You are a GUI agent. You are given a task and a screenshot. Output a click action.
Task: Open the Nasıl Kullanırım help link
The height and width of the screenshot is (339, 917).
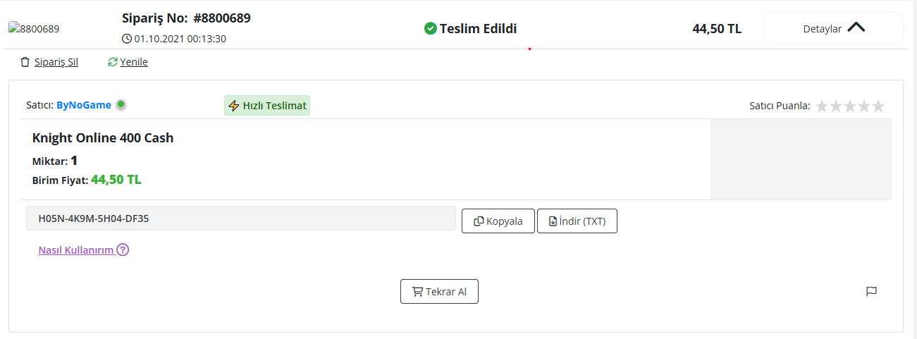tap(76, 249)
